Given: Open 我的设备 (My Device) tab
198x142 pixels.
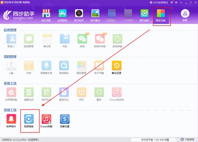Looking at the screenshot, I should 46,16.
